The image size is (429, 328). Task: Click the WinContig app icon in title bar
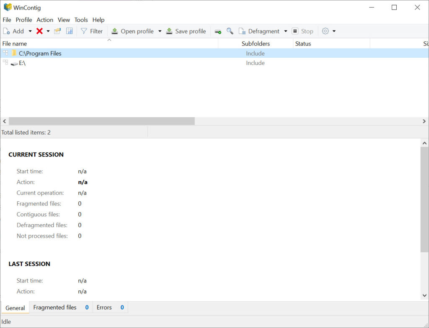pos(8,7)
